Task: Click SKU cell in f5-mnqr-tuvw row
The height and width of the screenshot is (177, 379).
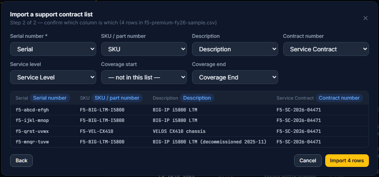Action: [102, 142]
